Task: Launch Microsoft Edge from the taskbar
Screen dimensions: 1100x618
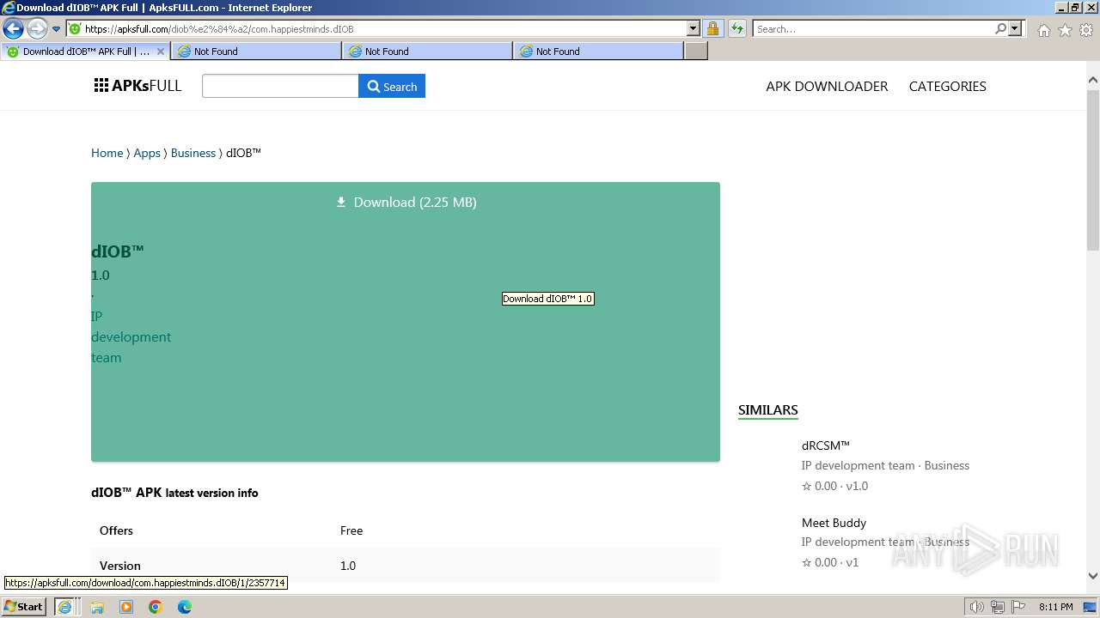Action: pos(185,607)
